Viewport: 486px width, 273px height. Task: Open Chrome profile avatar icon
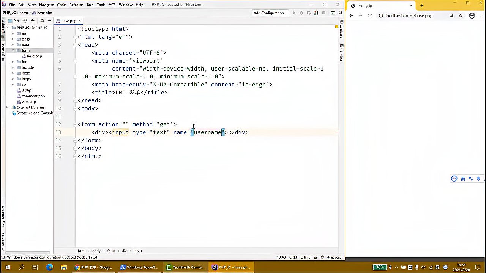[x=472, y=16]
